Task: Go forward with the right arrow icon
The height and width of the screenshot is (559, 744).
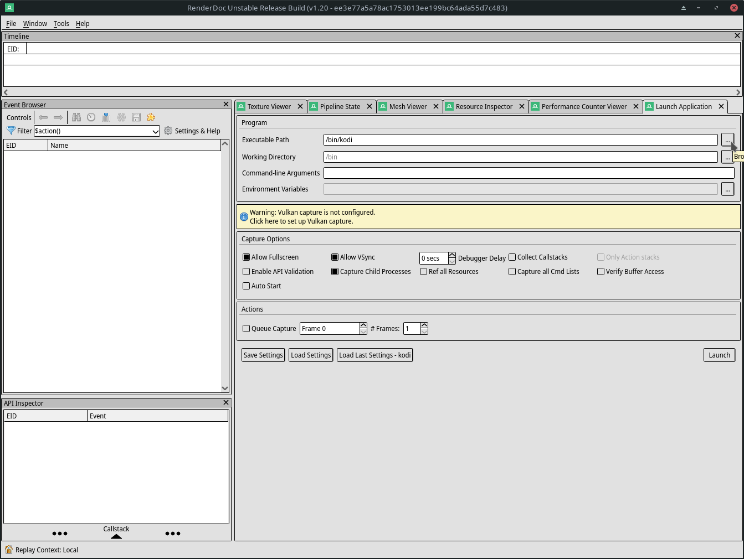Action: point(58,117)
